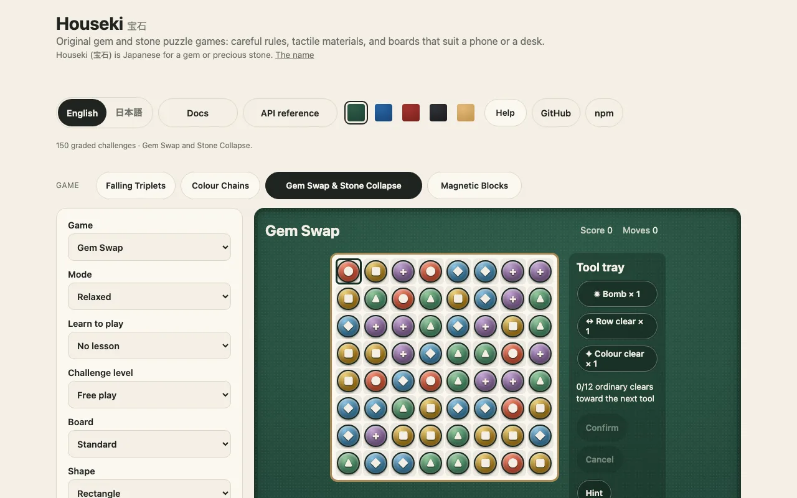Select the purple plus gem in the seventh board row
797x498 pixels.
click(376, 436)
